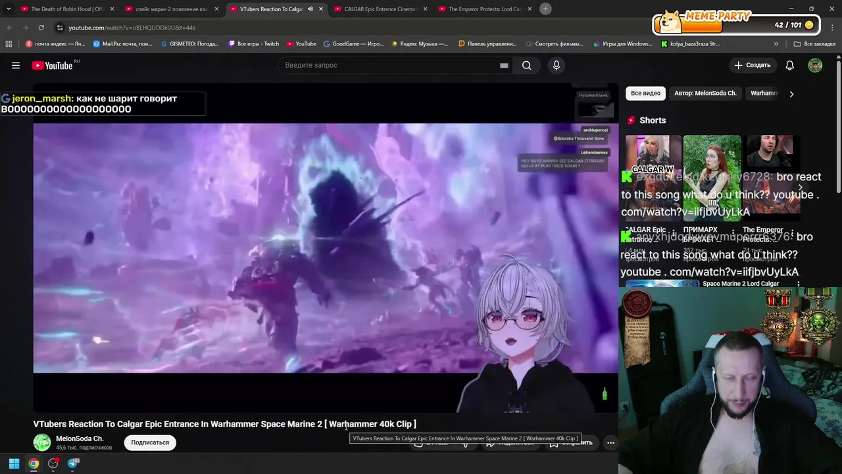
Task: Close the VTubers Reaction To Calgar tab
Action: [321, 9]
